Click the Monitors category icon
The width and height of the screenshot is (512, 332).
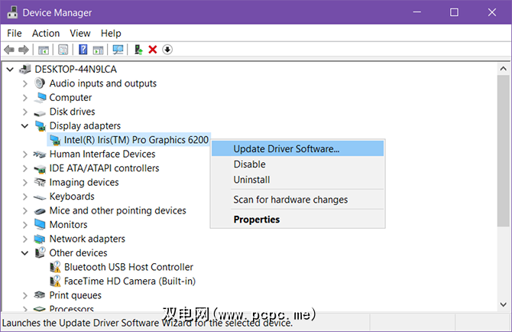click(x=40, y=224)
